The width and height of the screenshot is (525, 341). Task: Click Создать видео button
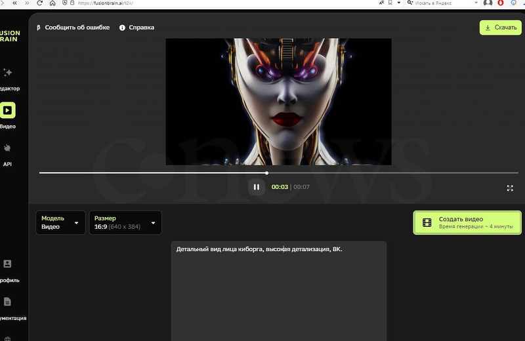point(467,222)
